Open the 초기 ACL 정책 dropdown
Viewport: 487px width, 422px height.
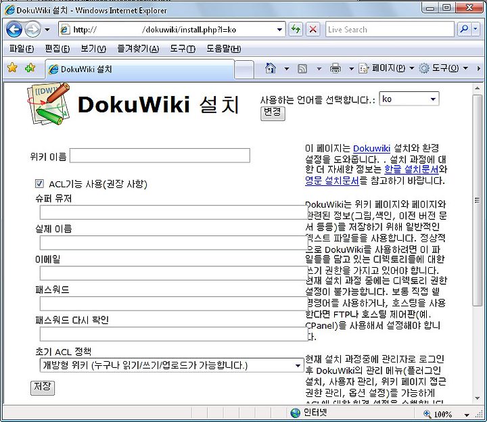(172, 365)
